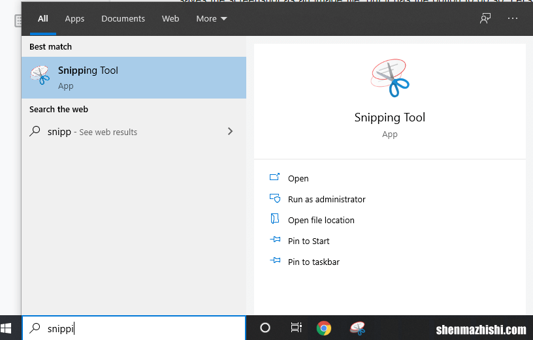Click the Best match heading
Image resolution: width=533 pixels, height=340 pixels.
51,47
